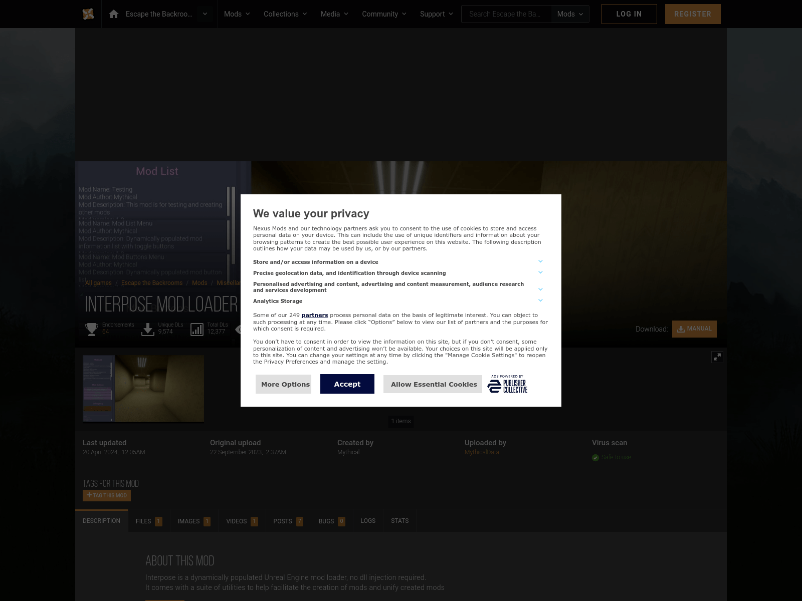802x601 pixels.
Task: Click the ABOUT THIS MOD heading
Action: point(180,561)
